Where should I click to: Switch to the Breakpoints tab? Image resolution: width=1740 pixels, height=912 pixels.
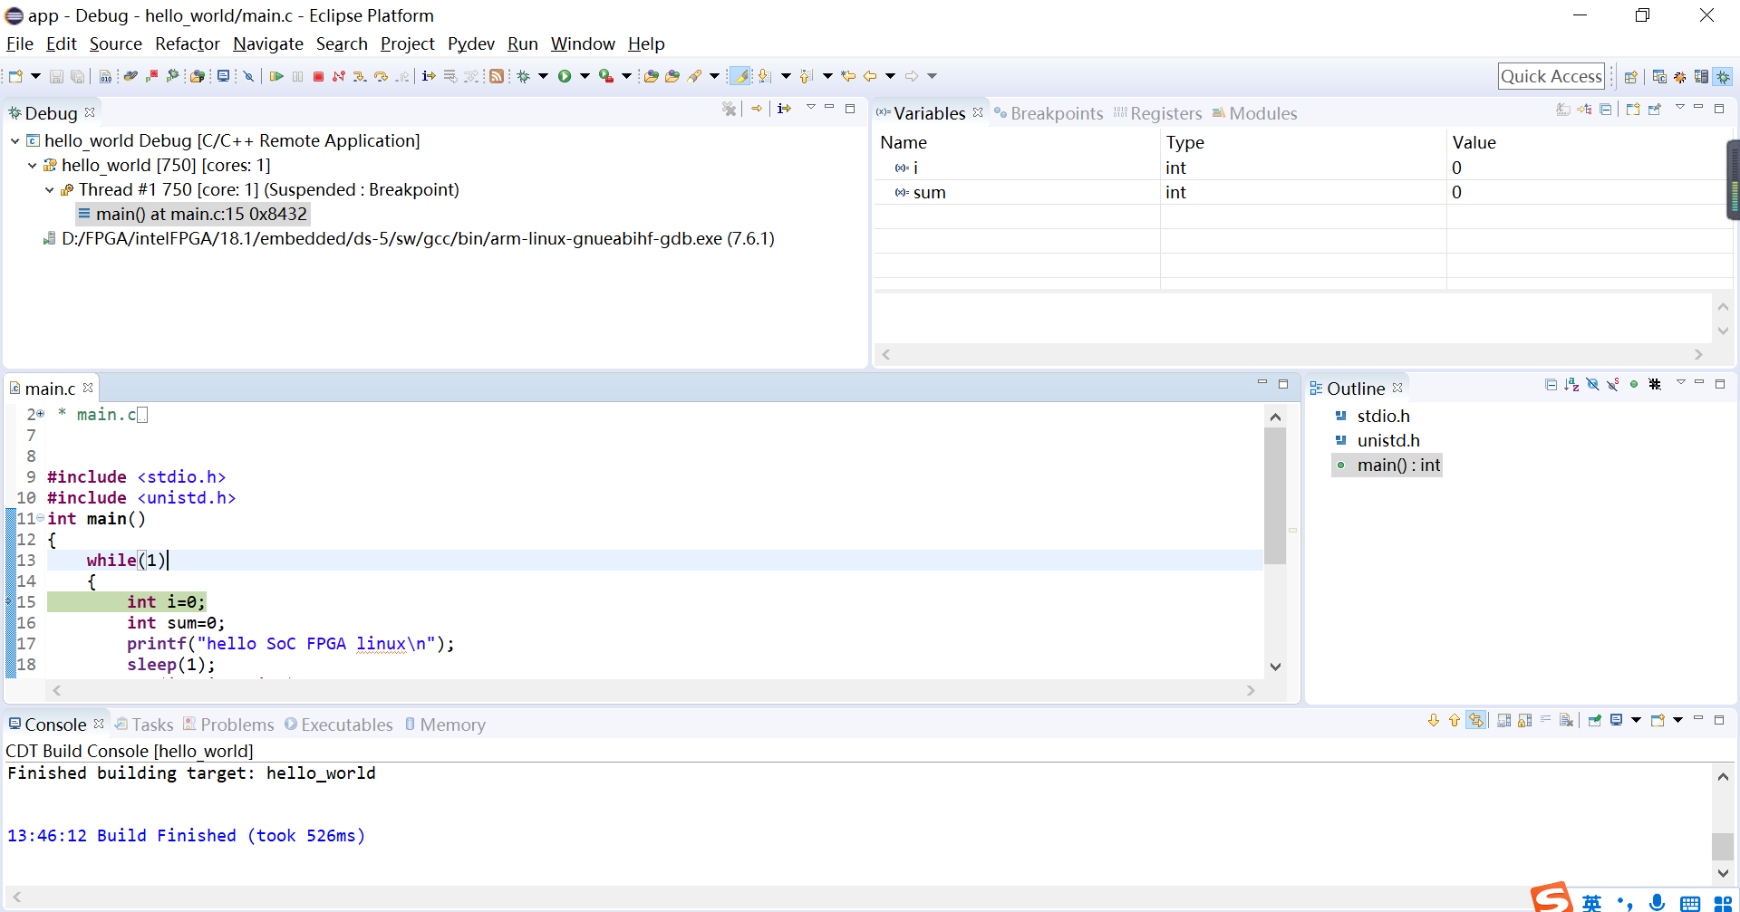pyautogui.click(x=1057, y=112)
